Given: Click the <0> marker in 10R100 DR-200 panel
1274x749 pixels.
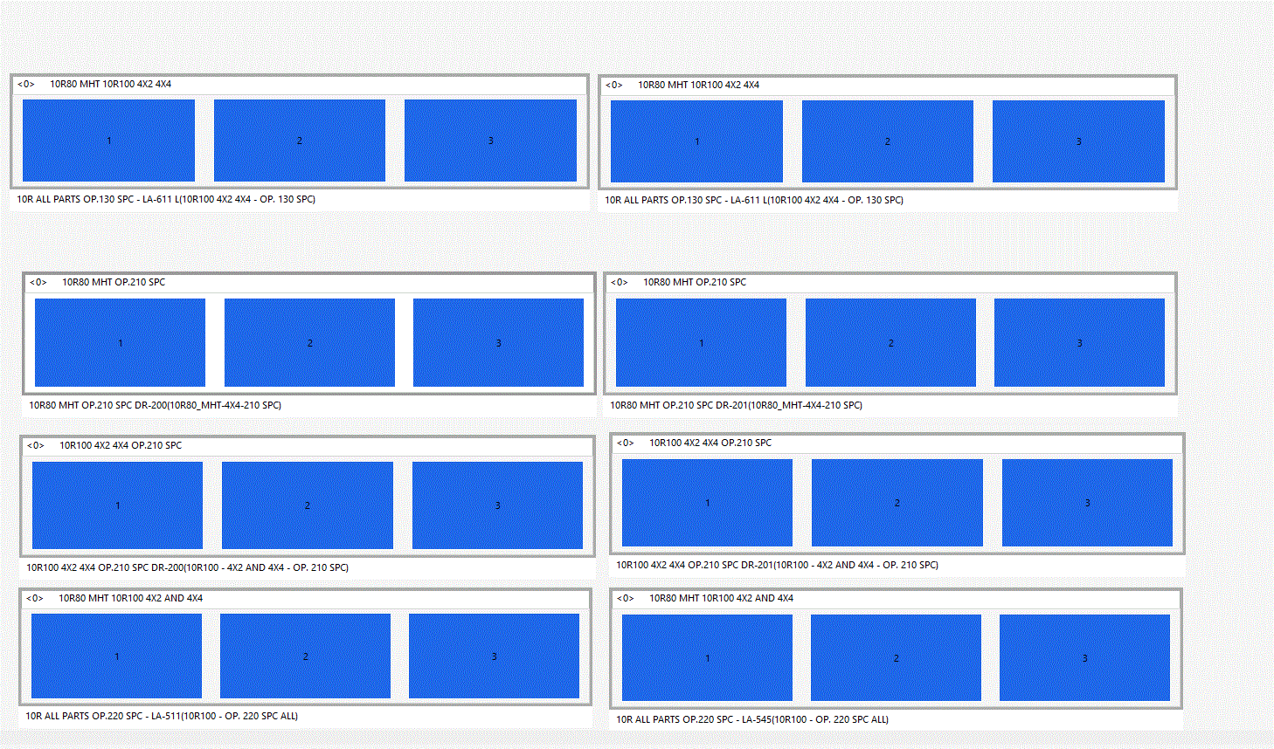Looking at the screenshot, I should 36,445.
